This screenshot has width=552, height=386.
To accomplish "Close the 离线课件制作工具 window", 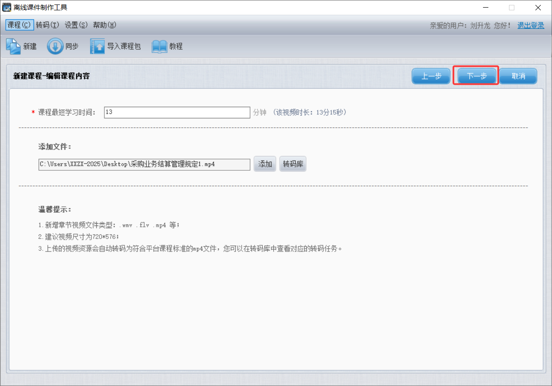I will 538,7.
